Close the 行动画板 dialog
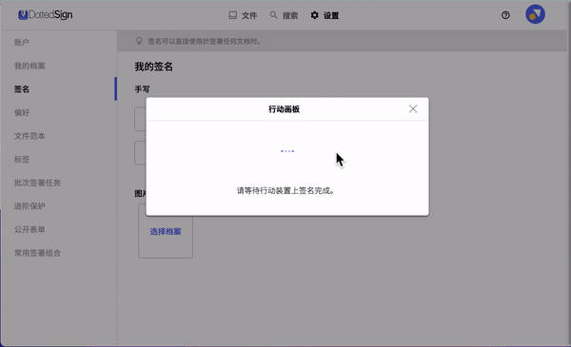 click(x=413, y=108)
